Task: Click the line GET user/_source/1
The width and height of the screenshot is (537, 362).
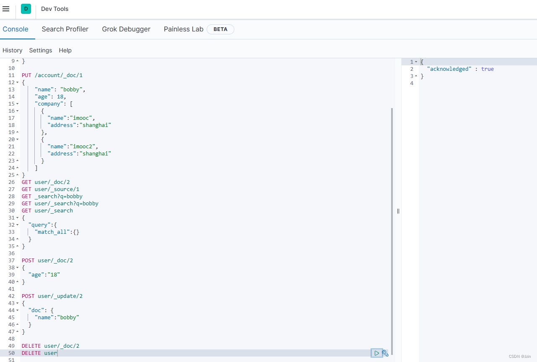Action: (51, 189)
